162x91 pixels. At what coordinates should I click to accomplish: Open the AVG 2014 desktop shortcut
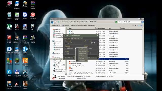9,61
